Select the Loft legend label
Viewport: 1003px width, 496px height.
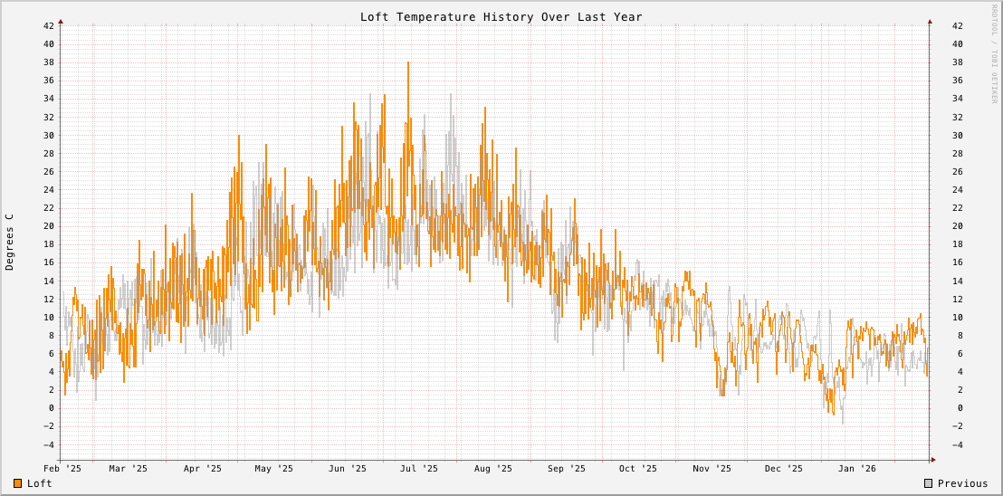pyautogui.click(x=40, y=483)
